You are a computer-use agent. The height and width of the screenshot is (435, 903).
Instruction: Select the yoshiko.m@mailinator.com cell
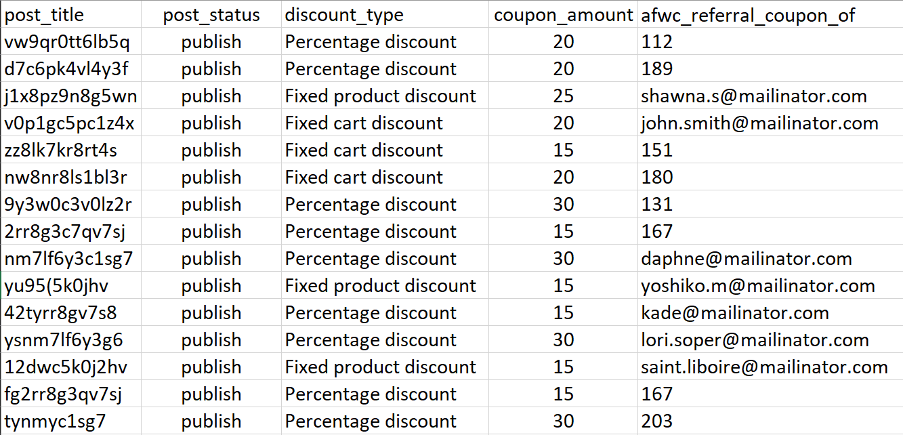point(770,286)
